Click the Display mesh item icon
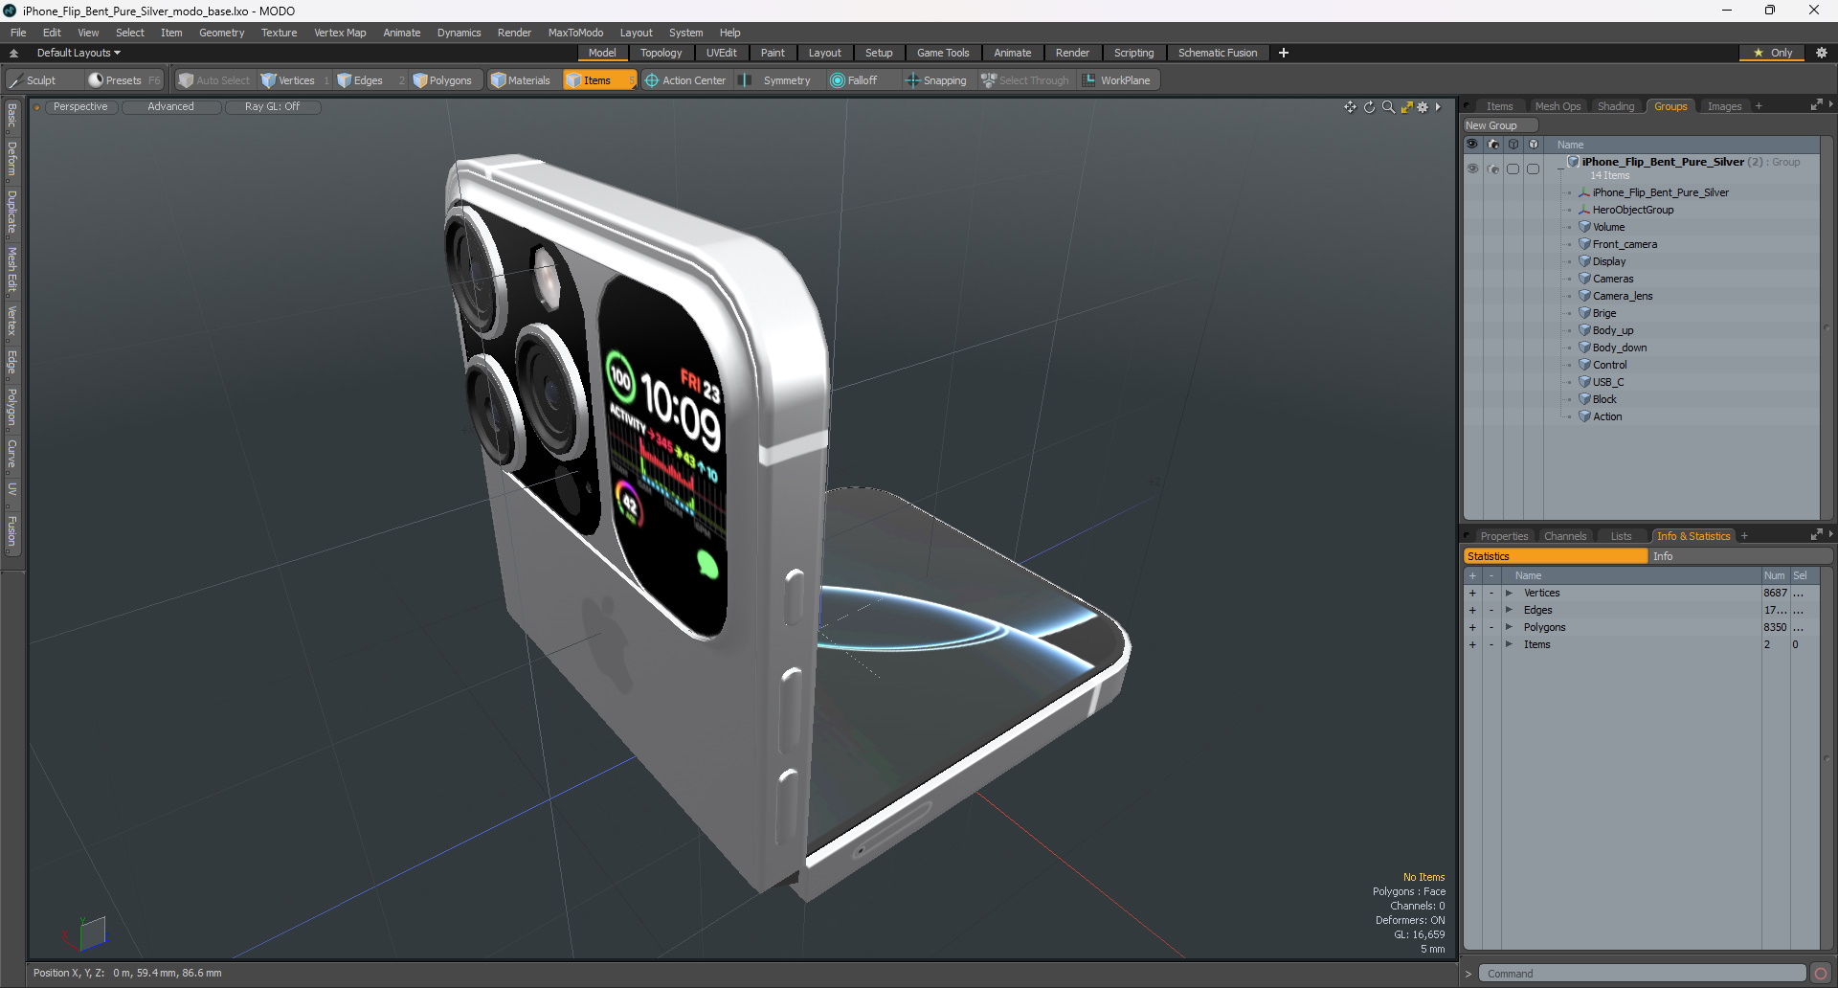Screen dimensions: 1838x988 pos(1584,261)
